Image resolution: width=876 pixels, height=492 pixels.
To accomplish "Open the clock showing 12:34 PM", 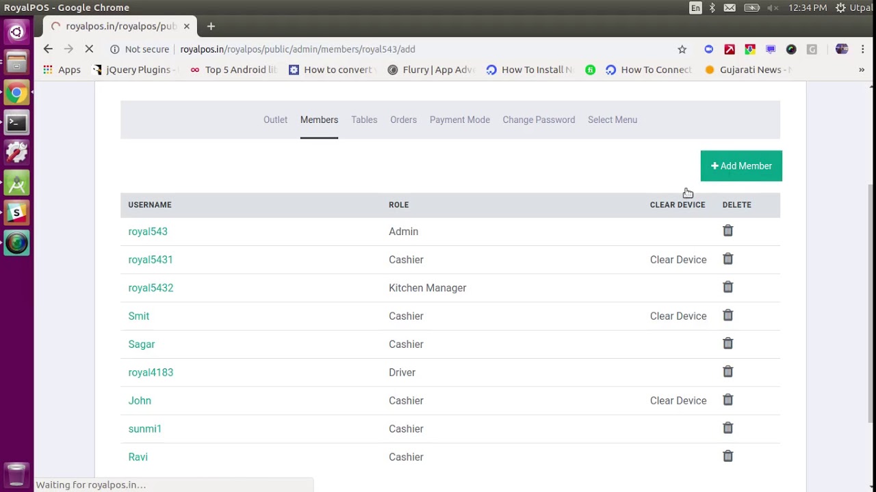I will [808, 8].
